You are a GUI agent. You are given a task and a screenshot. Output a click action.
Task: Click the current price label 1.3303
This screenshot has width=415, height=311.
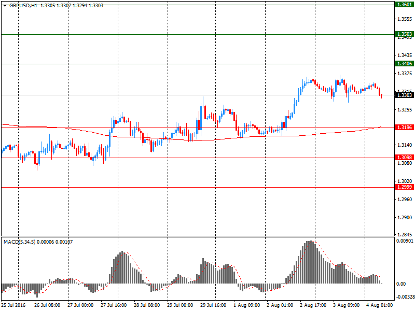point(404,95)
